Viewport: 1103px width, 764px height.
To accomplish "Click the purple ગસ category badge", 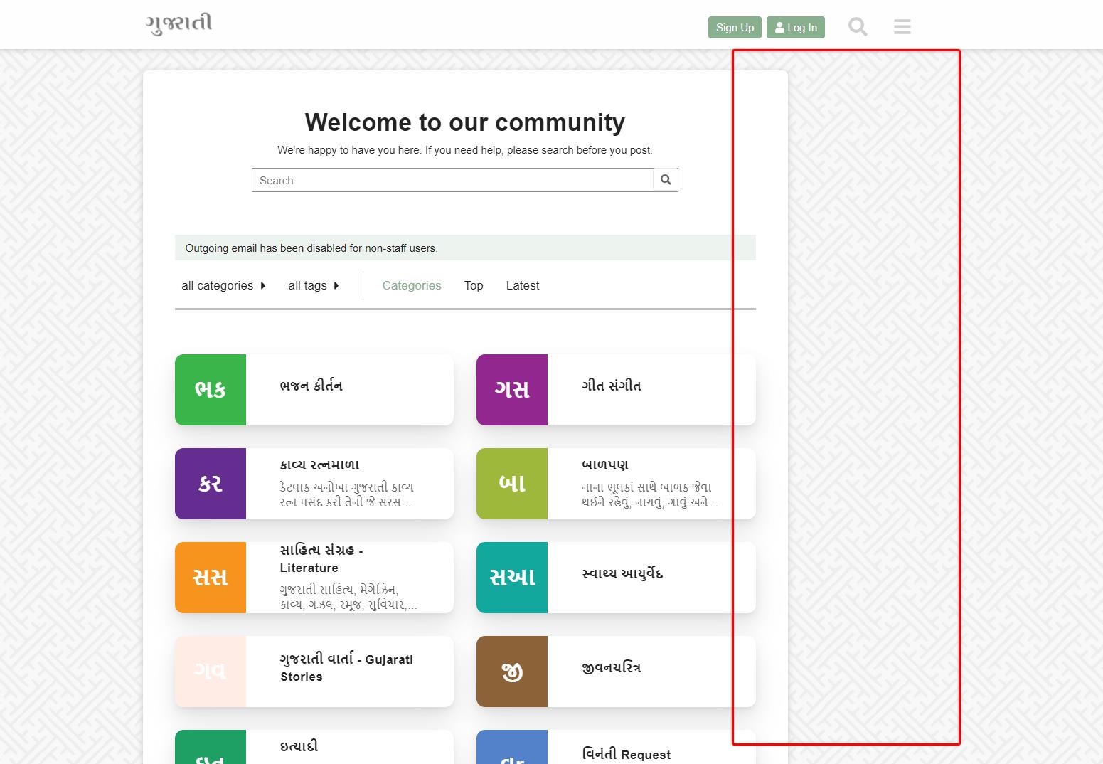I will tap(512, 390).
